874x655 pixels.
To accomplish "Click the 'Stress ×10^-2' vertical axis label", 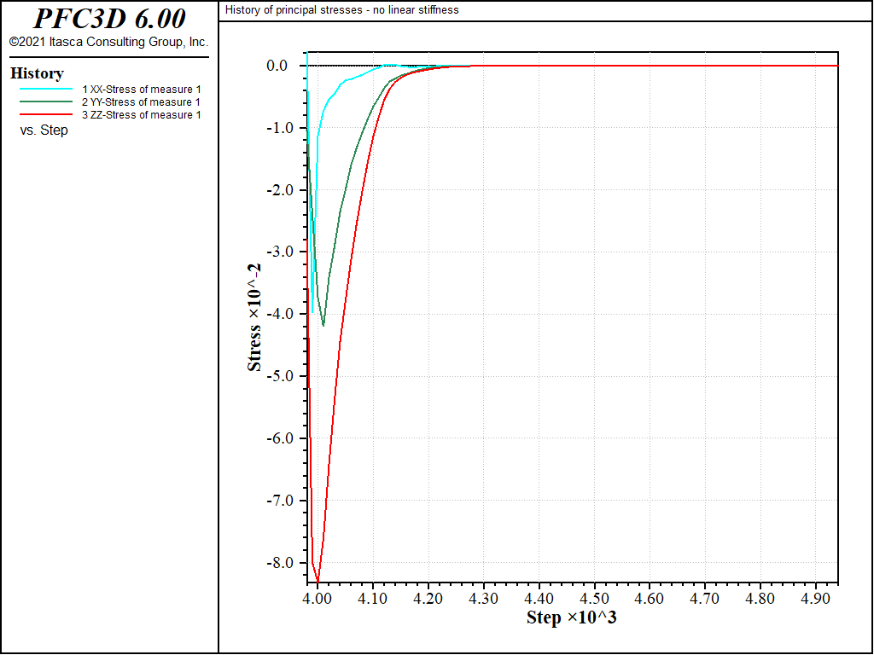I will pos(254,316).
